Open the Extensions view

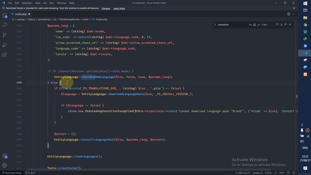(x=4, y=55)
